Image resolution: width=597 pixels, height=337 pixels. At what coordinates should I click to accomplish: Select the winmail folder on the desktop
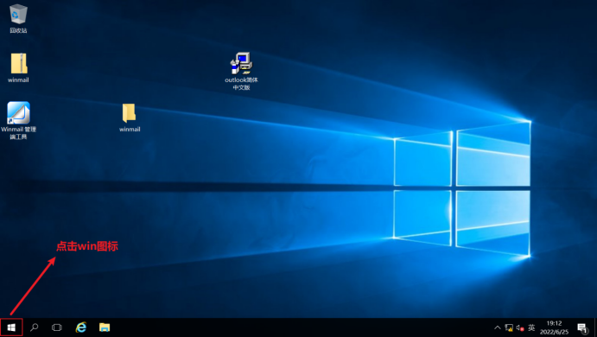[130, 118]
